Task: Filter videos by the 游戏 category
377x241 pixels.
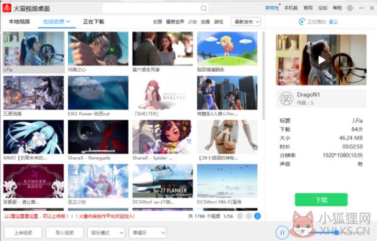Action: tap(219, 22)
